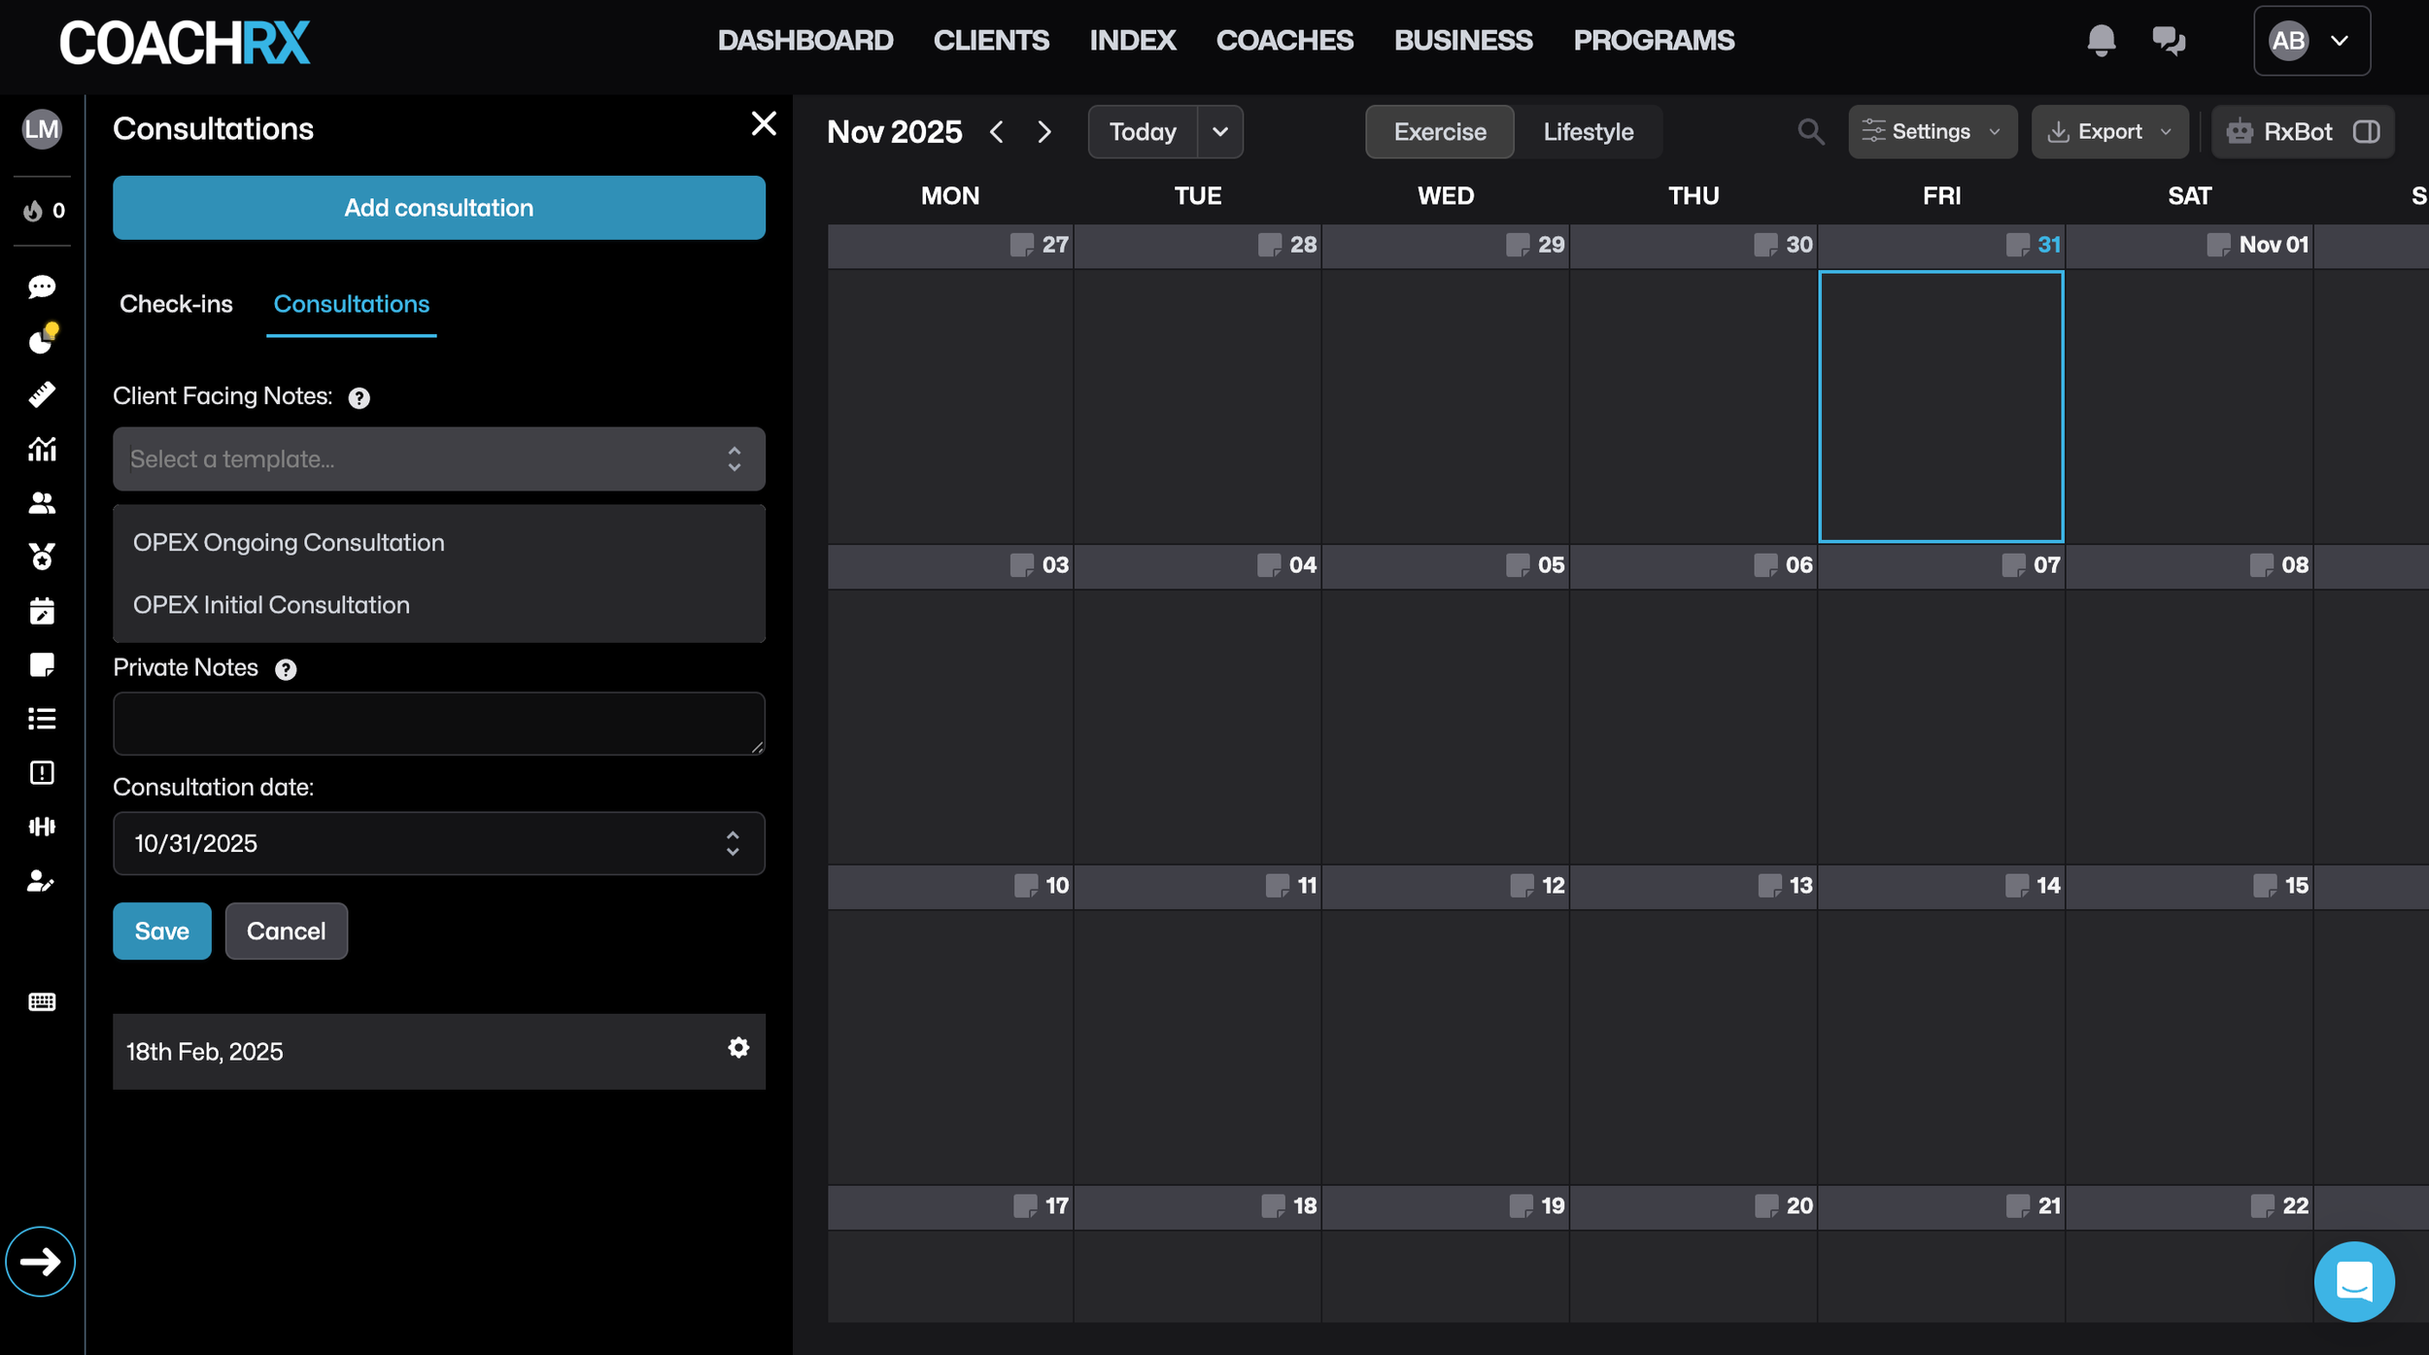Open the ruler measurements icon in sidebar
Screen dimensions: 2429x1355
(x=42, y=394)
